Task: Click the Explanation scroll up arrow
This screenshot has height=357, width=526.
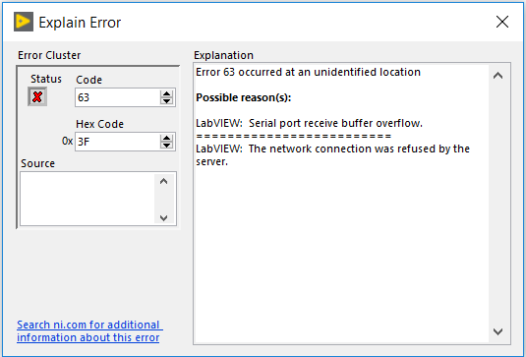Action: pyautogui.click(x=498, y=76)
